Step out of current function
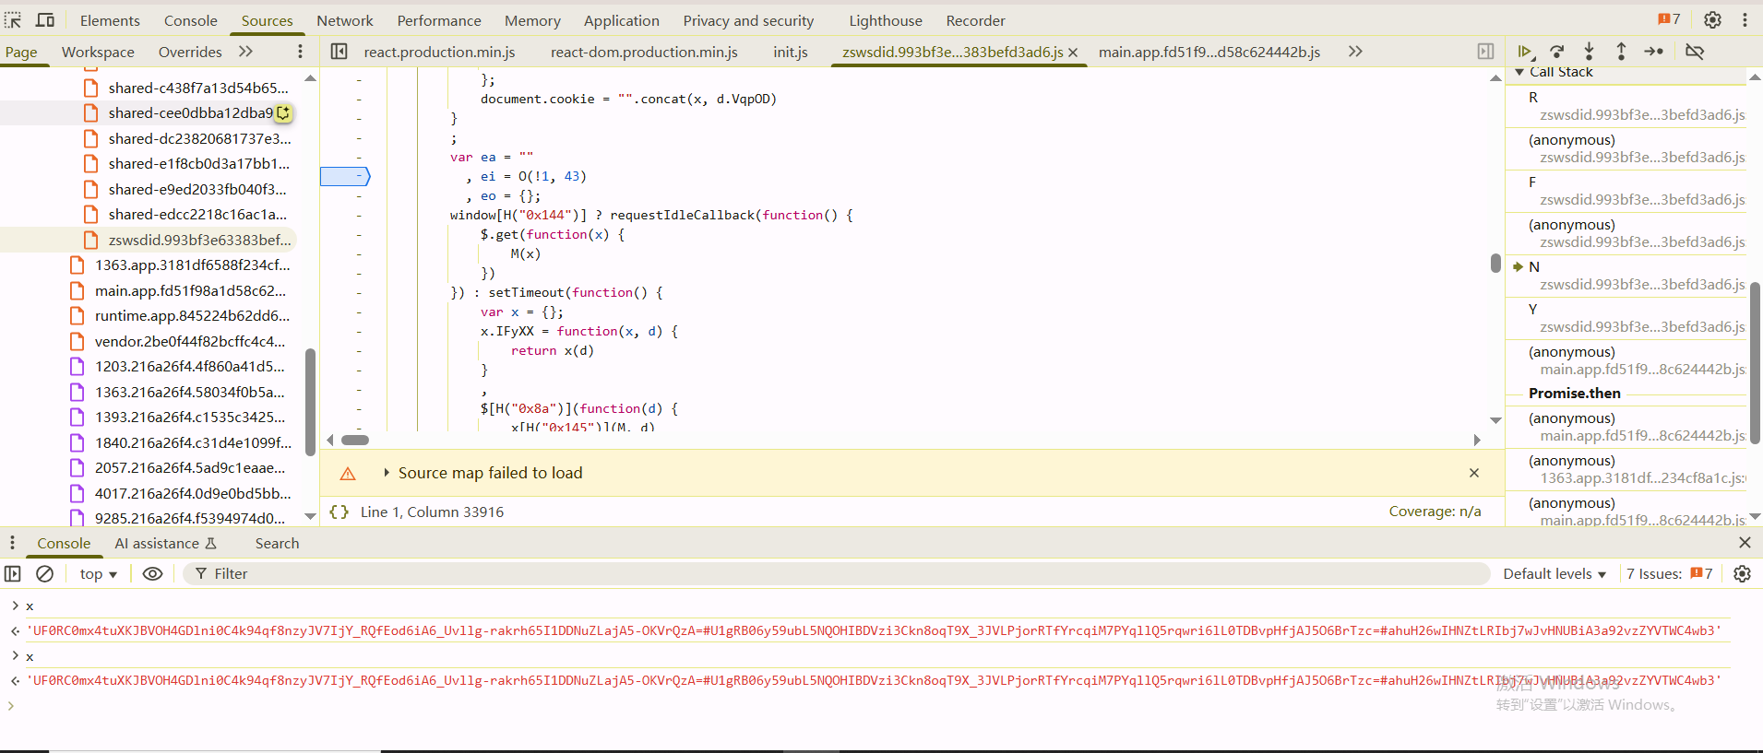The width and height of the screenshot is (1763, 753). (x=1621, y=52)
